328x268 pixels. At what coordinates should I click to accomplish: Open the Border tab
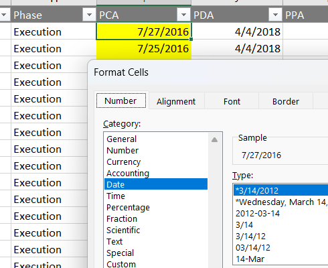click(x=286, y=102)
